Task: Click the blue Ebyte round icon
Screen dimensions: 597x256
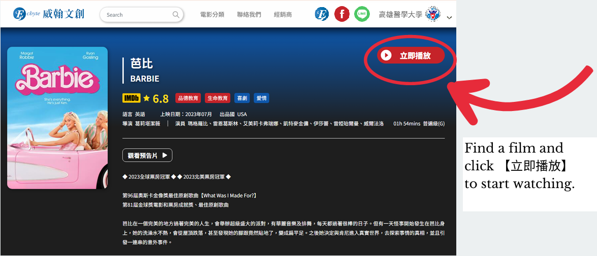Action: pyautogui.click(x=322, y=14)
